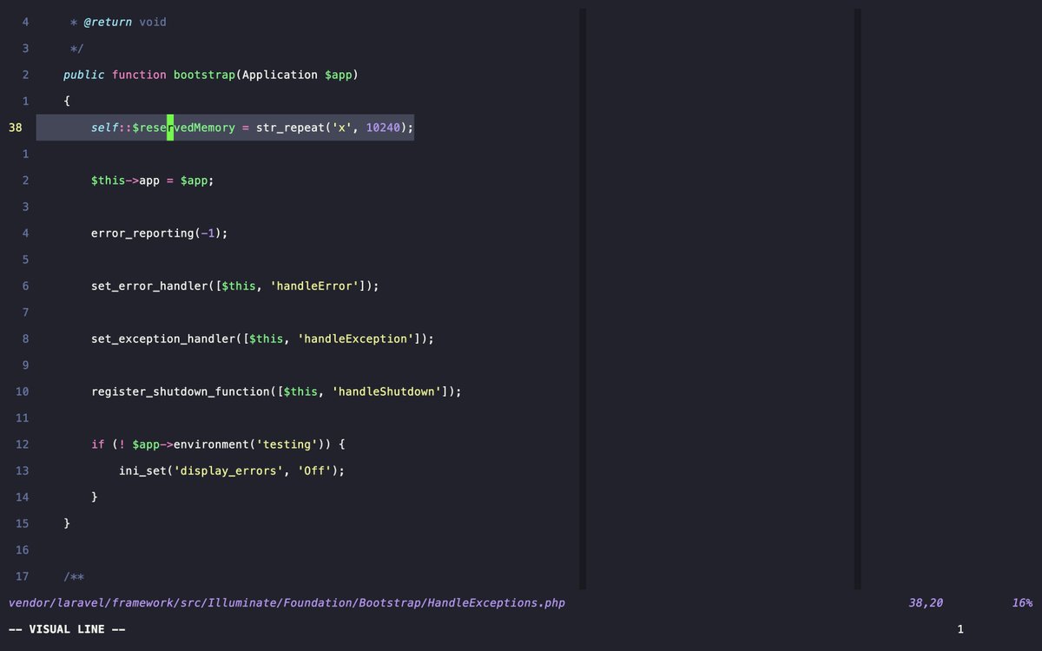Click the 'handleShutdown' string
The height and width of the screenshot is (651, 1042).
coord(387,391)
